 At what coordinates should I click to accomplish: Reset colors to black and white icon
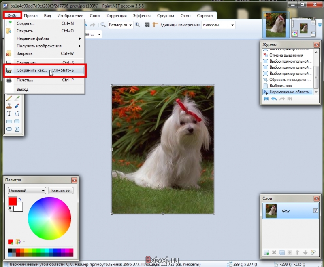[x=10, y=208]
